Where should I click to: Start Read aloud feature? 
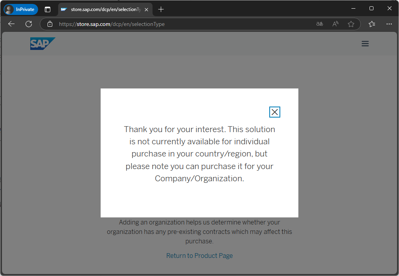tap(335, 24)
